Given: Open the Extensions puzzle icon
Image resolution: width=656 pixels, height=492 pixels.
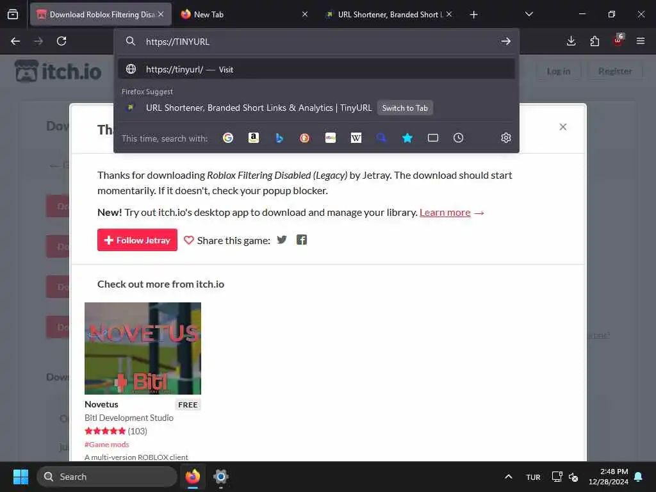Looking at the screenshot, I should pos(594,41).
